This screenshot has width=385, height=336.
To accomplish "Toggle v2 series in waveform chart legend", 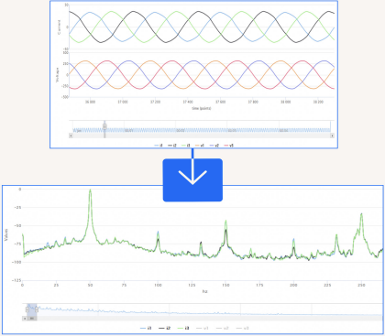I will 214,146.
